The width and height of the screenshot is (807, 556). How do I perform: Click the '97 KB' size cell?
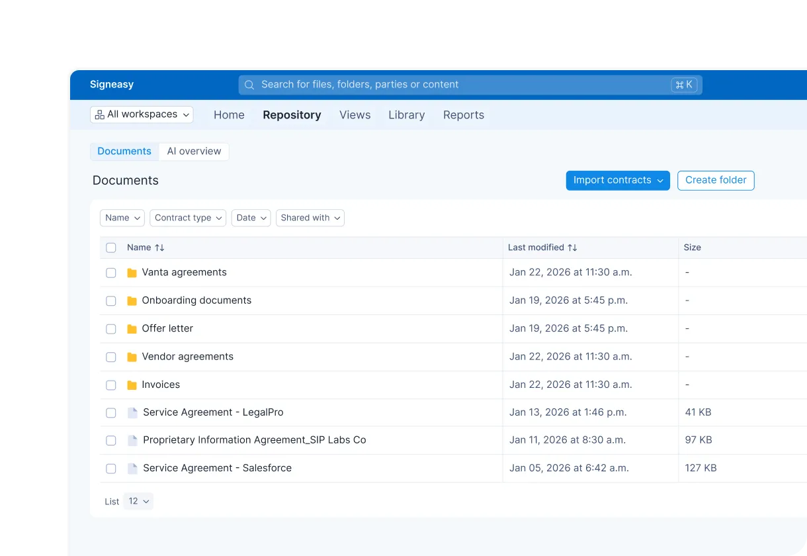coord(699,440)
